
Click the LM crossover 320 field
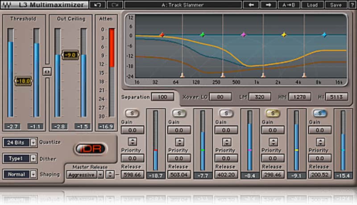tap(260, 97)
